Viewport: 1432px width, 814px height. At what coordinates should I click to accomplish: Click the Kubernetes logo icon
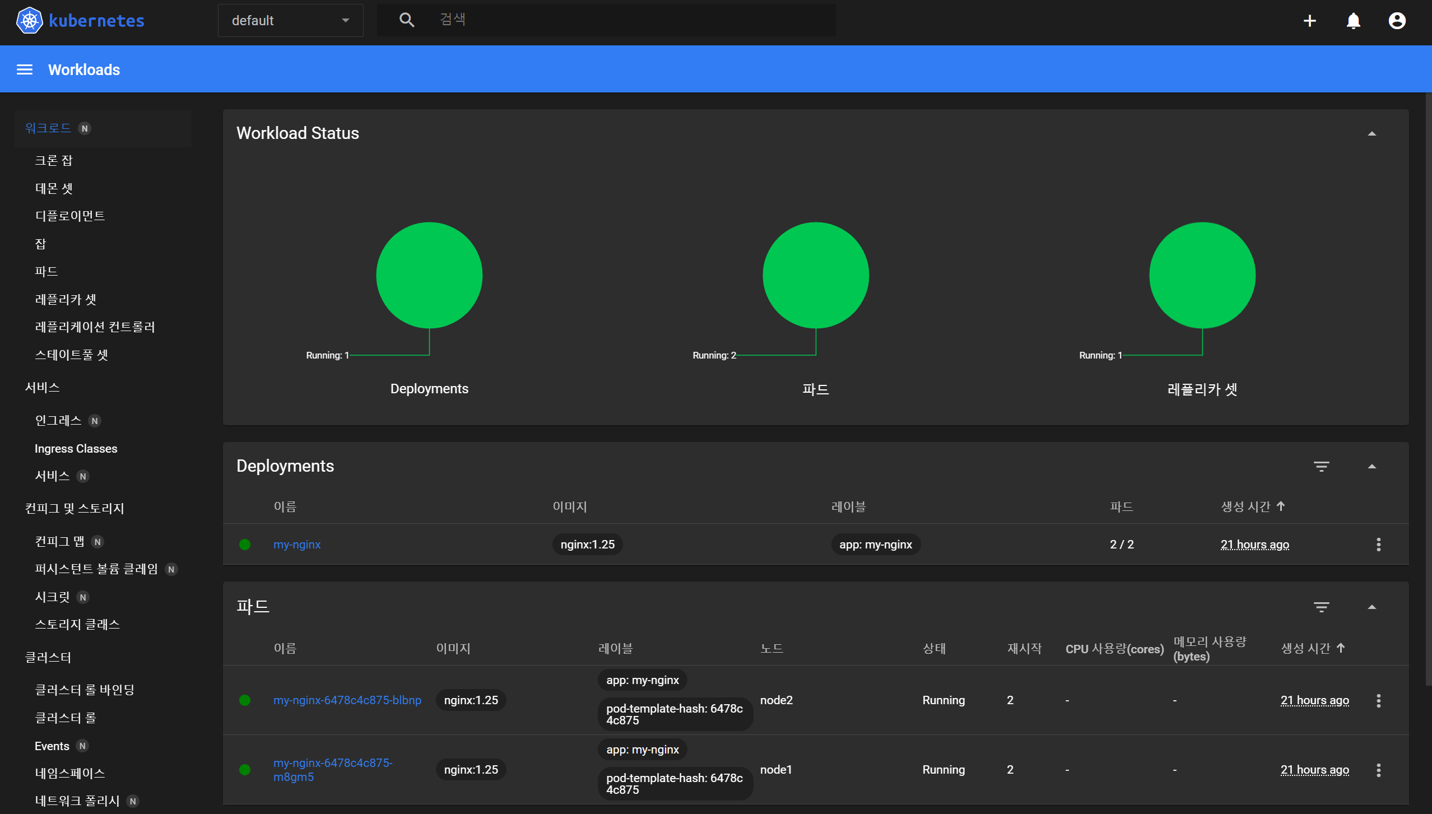pyautogui.click(x=29, y=21)
